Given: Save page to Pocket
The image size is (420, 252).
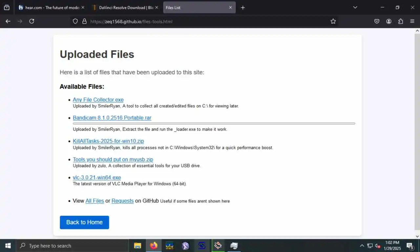Looking at the screenshot, I should click(377, 21).
